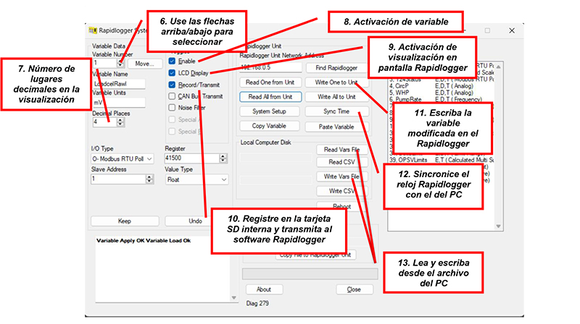Open the I/O Type dropdown
Screen dimensions: 580x324
coord(123,158)
